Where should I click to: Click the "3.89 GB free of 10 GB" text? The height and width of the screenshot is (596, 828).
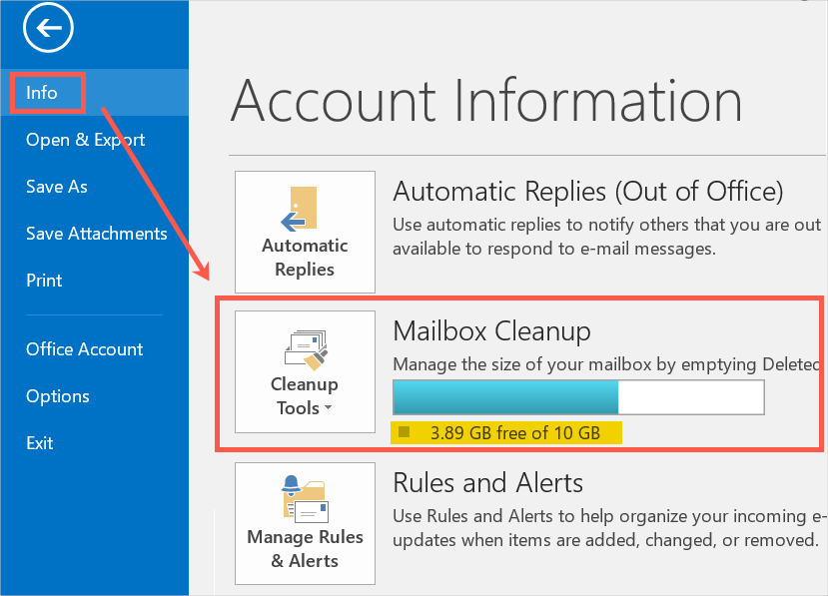pos(514,433)
